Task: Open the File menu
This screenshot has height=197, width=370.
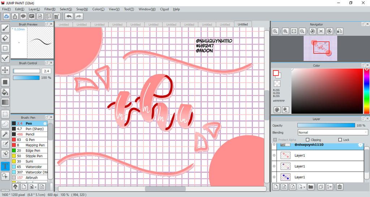Action: point(6,9)
